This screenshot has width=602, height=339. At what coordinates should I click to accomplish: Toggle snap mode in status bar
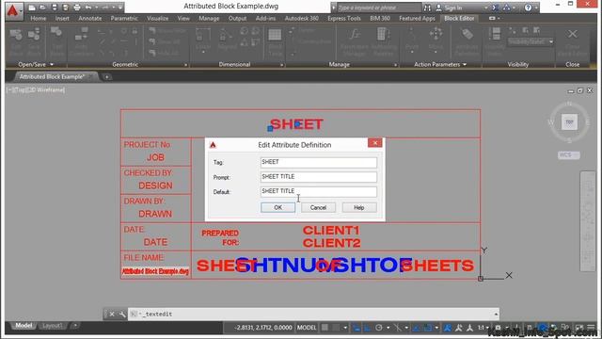[336, 328]
